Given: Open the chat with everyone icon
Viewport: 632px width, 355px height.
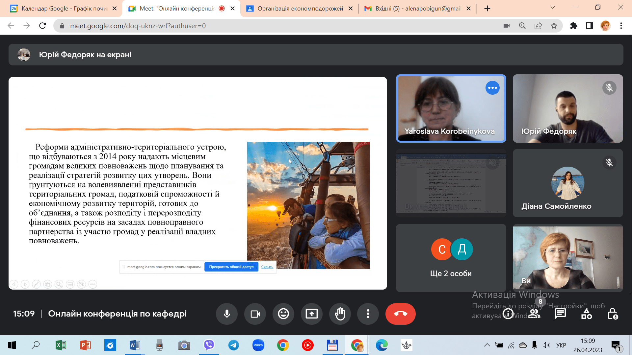Looking at the screenshot, I should point(560,314).
